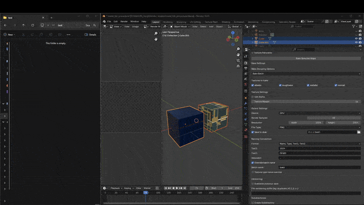This screenshot has width=364, height=205.
Task: Uncheck the roughness texture checkbox
Action: pos(280,85)
